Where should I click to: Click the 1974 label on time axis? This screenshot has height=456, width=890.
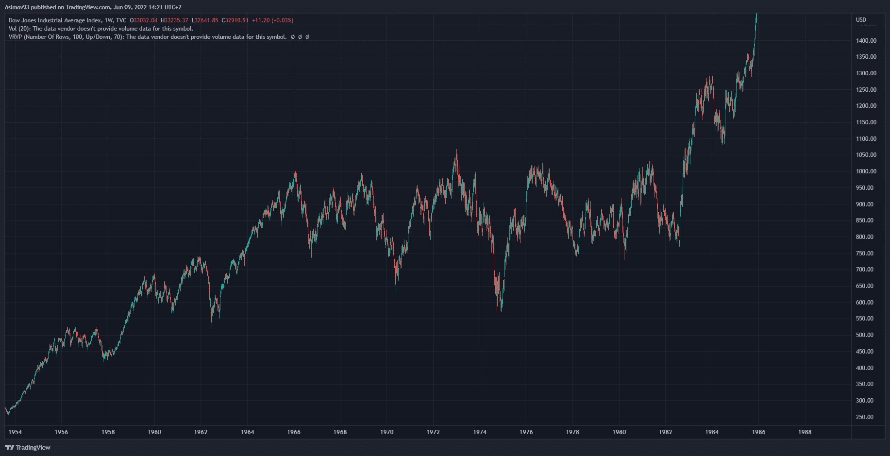pyautogui.click(x=480, y=432)
